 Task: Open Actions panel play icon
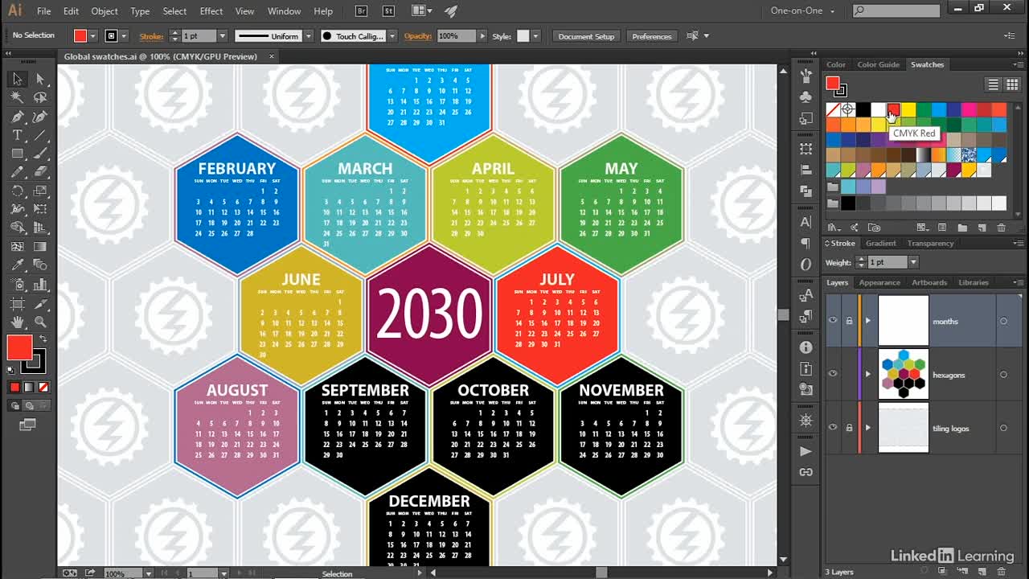(806, 451)
